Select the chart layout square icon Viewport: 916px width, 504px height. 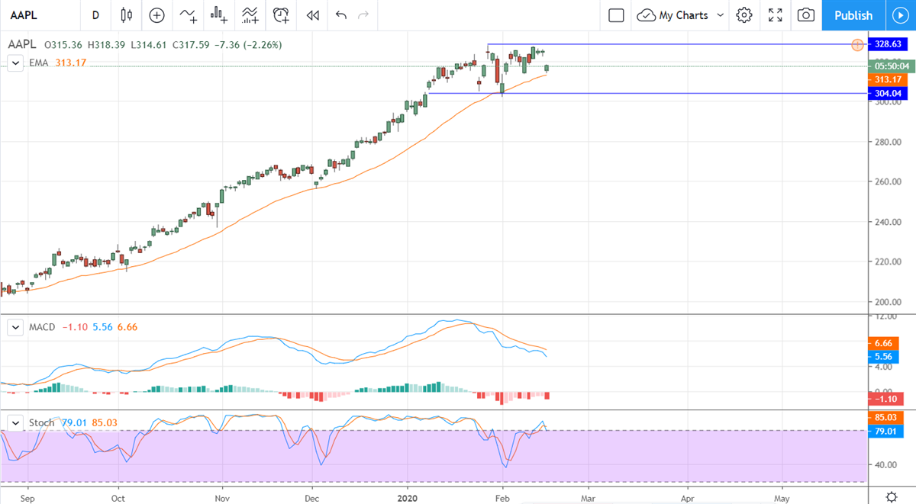(616, 15)
